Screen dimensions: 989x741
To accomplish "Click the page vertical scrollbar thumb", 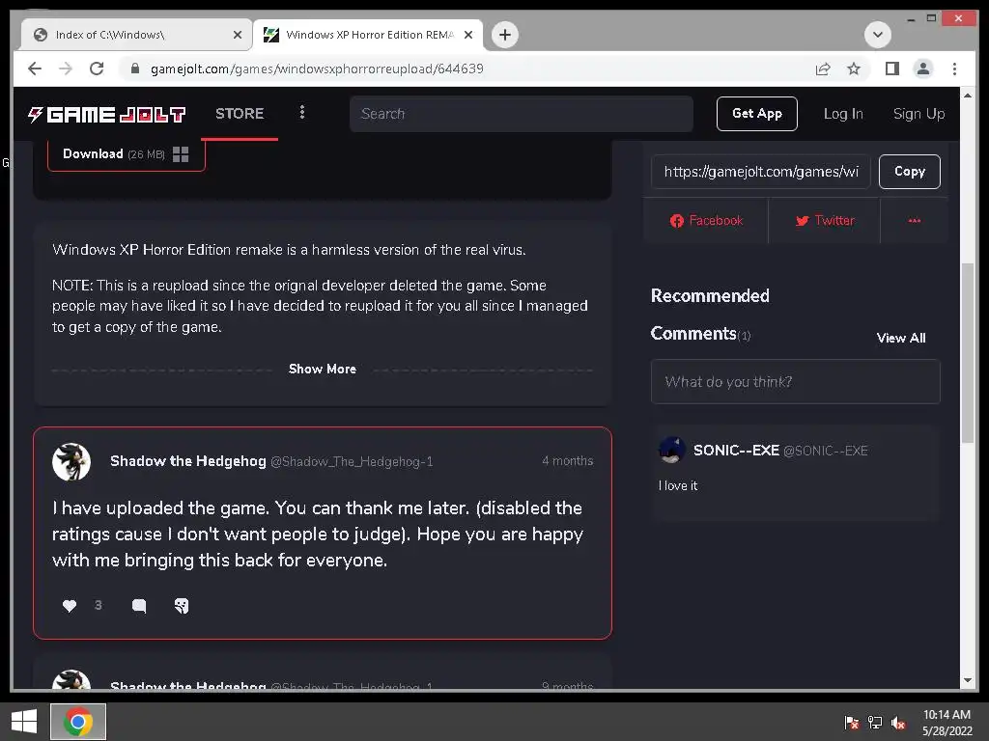I will click(968, 353).
